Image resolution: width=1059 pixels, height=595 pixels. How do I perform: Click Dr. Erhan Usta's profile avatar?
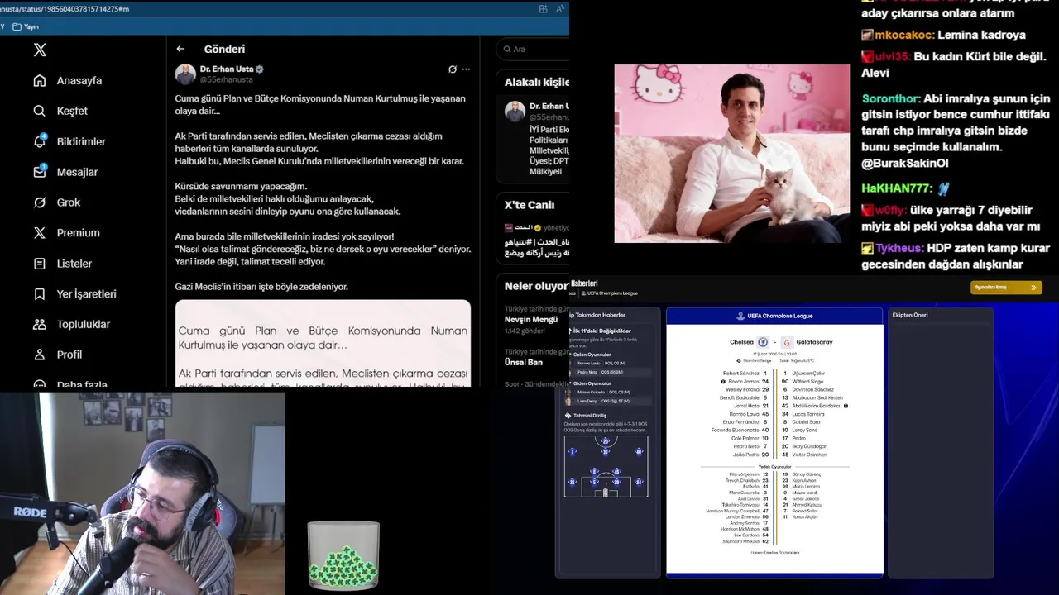[x=185, y=74]
